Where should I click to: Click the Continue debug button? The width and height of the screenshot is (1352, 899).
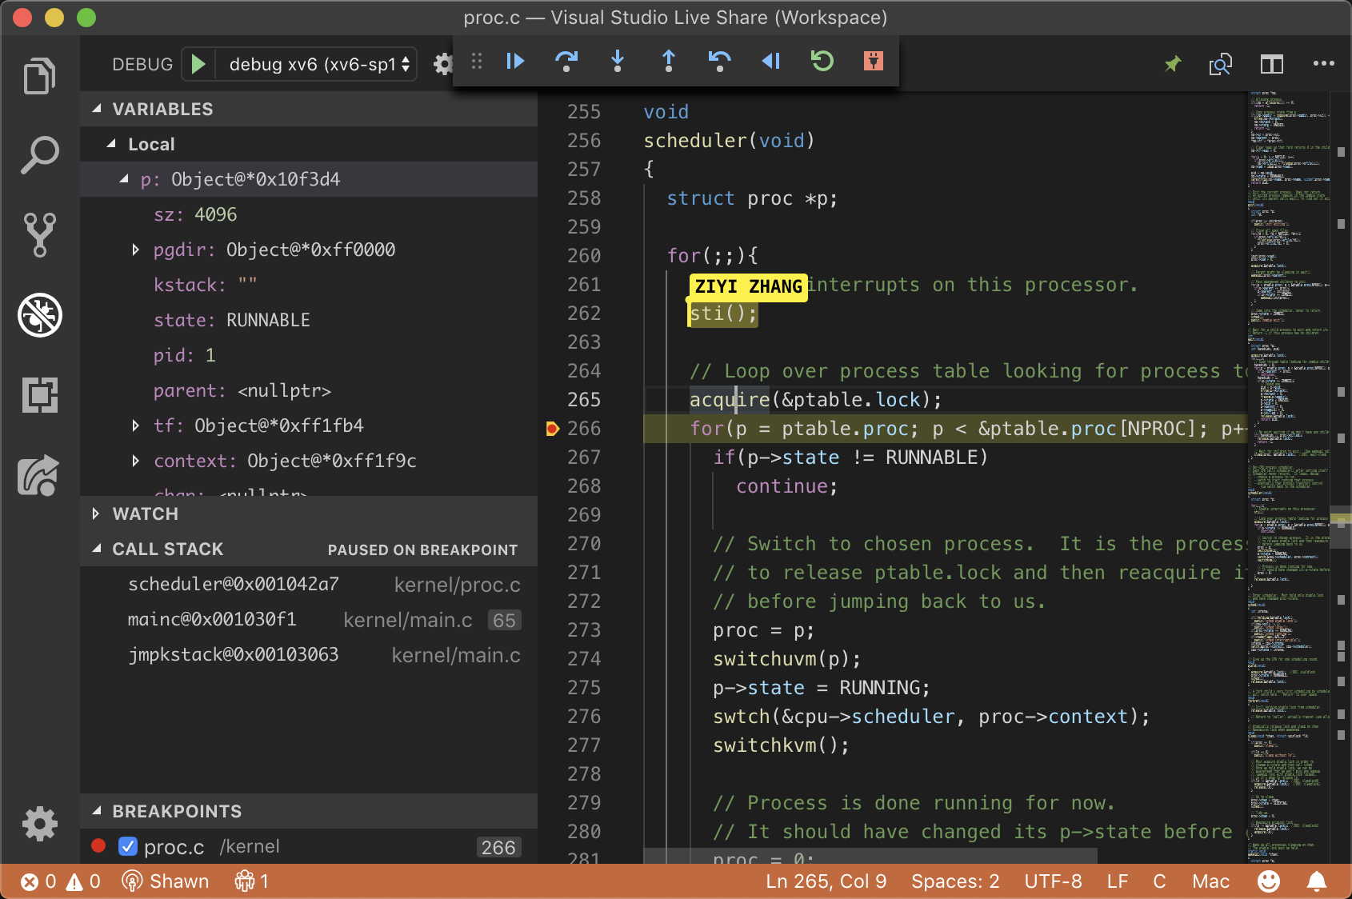click(x=515, y=62)
